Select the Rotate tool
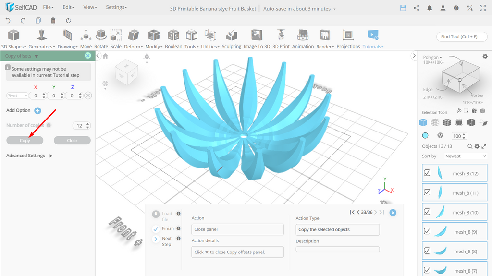Viewport: 492px width, 276px height. [x=101, y=39]
